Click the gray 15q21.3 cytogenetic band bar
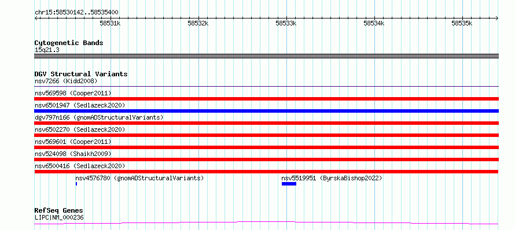 coord(266,56)
